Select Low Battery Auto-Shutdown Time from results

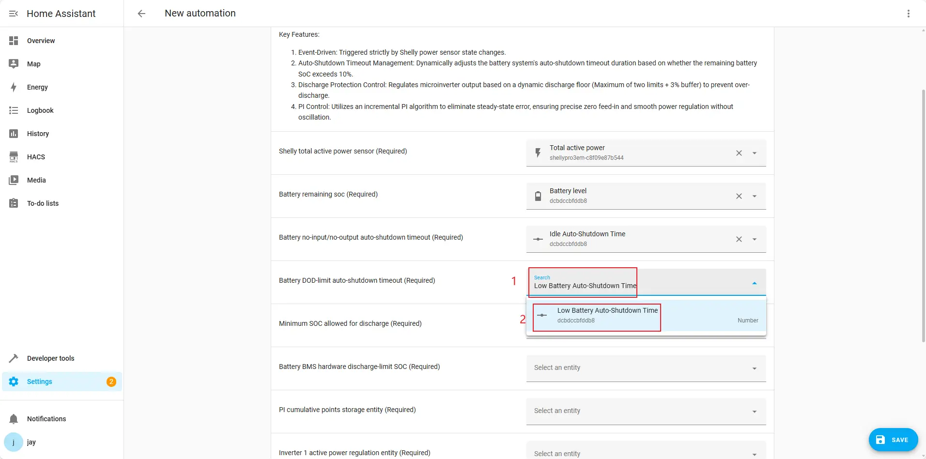click(607, 315)
